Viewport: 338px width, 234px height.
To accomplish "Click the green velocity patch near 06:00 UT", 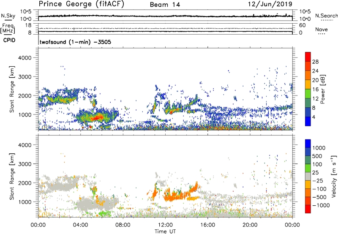I will (104, 214).
